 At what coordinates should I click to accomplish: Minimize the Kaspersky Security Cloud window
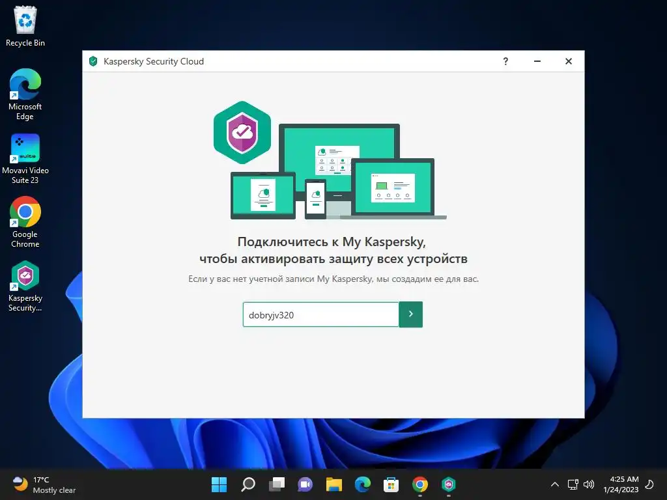[x=537, y=61]
